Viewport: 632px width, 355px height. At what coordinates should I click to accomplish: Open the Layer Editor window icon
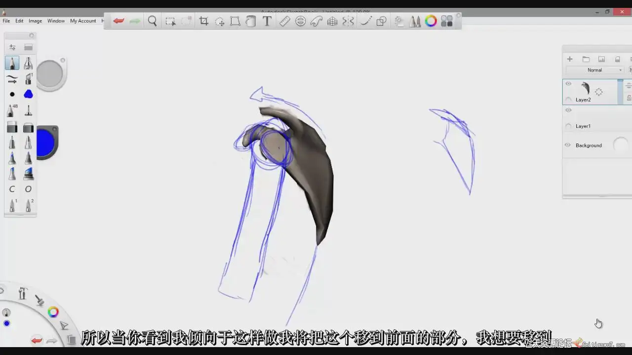(x=399, y=21)
